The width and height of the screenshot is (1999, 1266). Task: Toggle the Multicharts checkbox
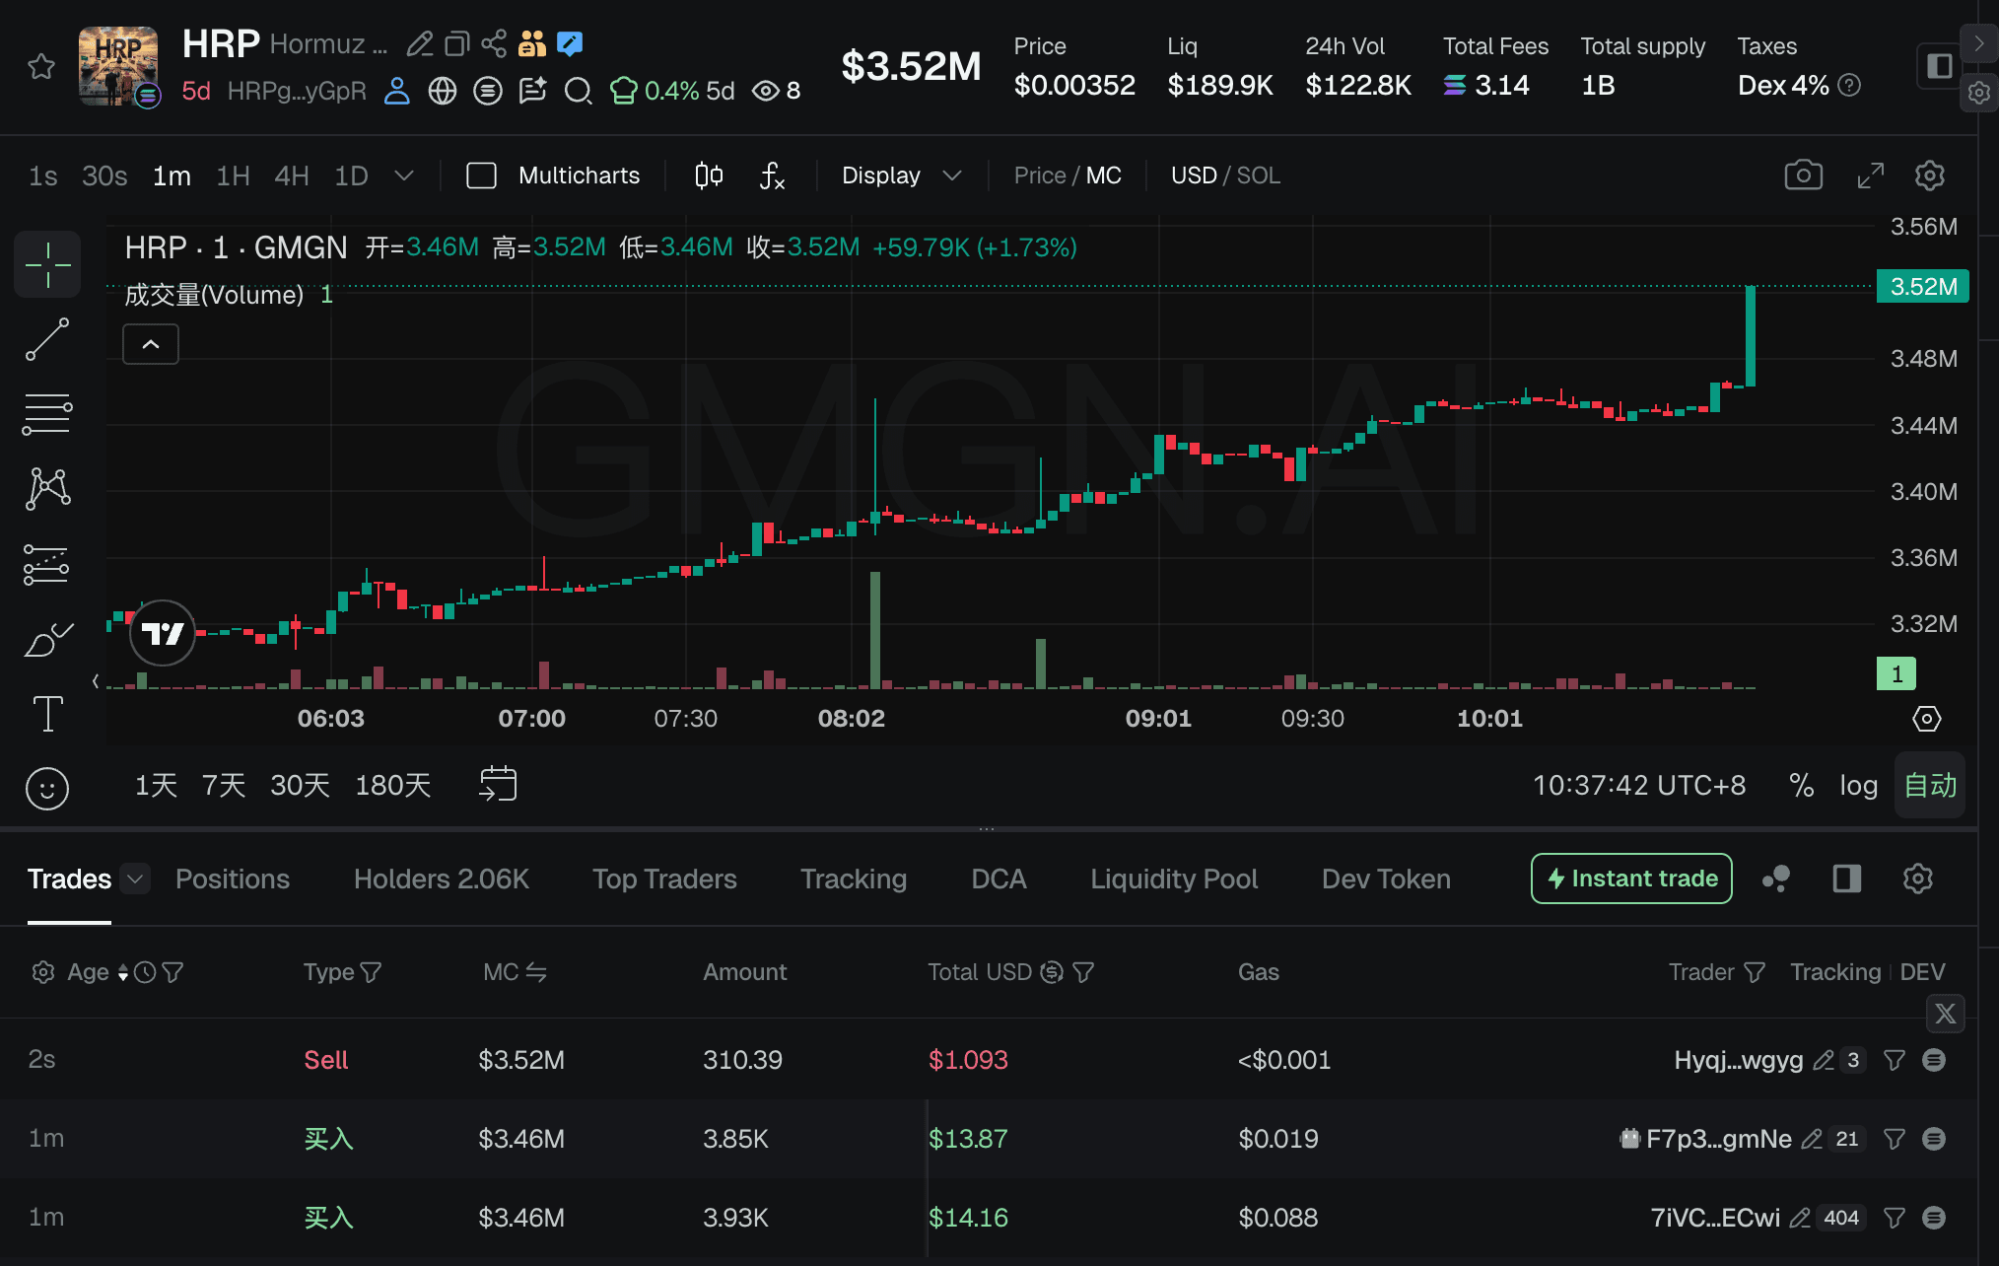[x=481, y=176]
